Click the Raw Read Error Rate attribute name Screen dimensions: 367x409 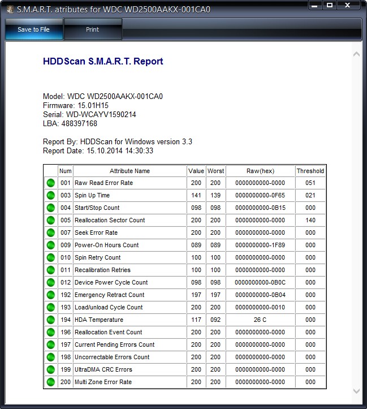[x=103, y=183]
